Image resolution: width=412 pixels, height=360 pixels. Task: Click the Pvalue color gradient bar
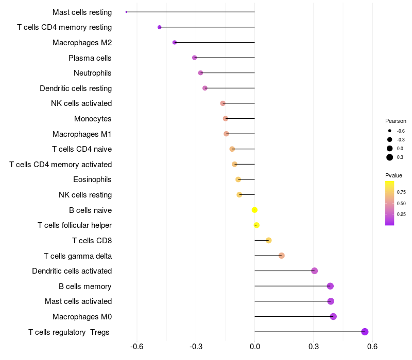coord(390,203)
